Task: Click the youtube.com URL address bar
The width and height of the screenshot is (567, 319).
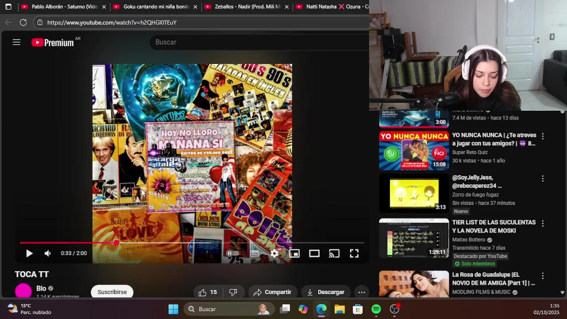Action: [x=112, y=22]
